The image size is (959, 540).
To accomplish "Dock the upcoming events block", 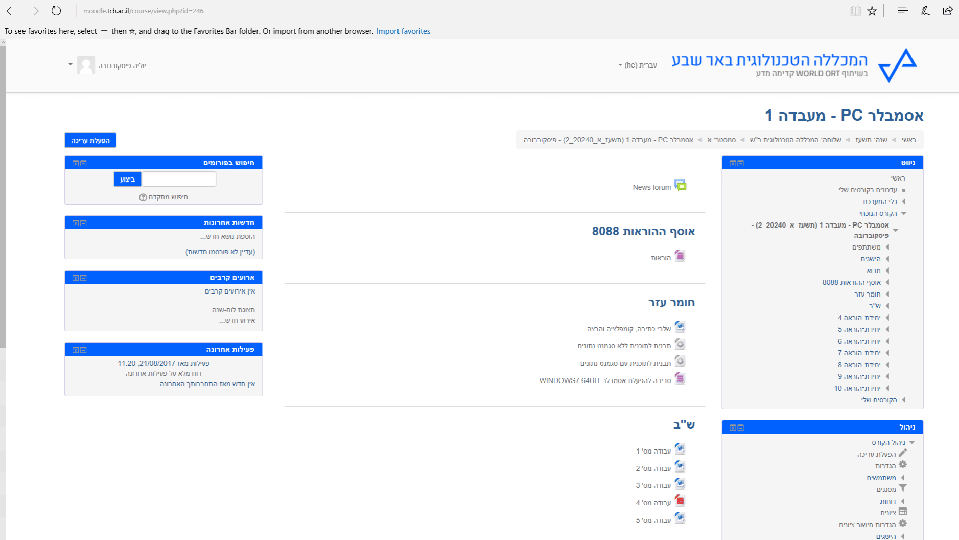I will (76, 278).
